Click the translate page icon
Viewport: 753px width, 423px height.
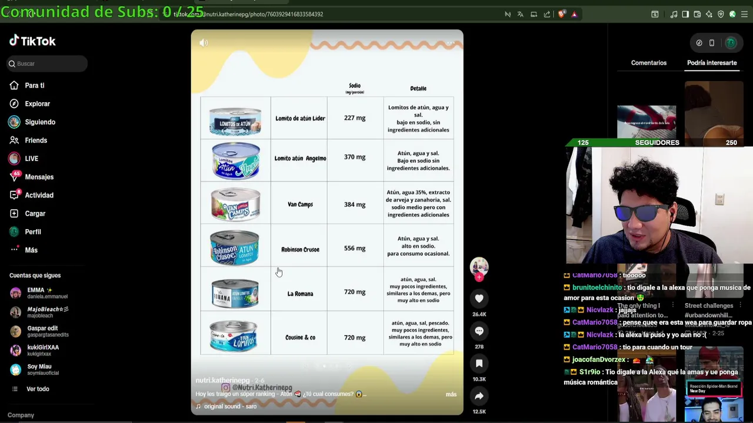point(520,14)
